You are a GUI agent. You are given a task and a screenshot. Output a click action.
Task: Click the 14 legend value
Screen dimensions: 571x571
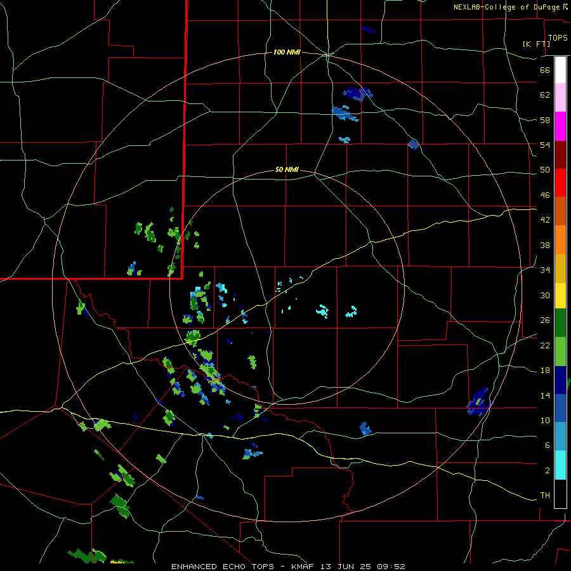(545, 395)
